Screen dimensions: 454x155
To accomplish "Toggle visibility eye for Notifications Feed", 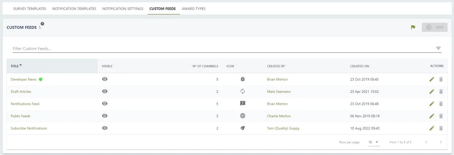I will pyautogui.click(x=105, y=104).
